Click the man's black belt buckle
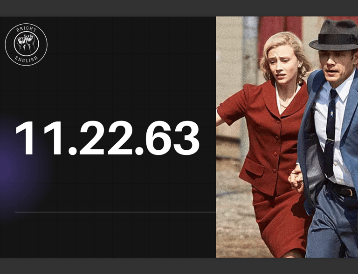Screen dimensions: 358x274 click(x=351, y=192)
